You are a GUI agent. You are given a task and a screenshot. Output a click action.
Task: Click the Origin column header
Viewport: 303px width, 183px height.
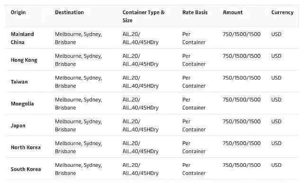[x=18, y=12]
